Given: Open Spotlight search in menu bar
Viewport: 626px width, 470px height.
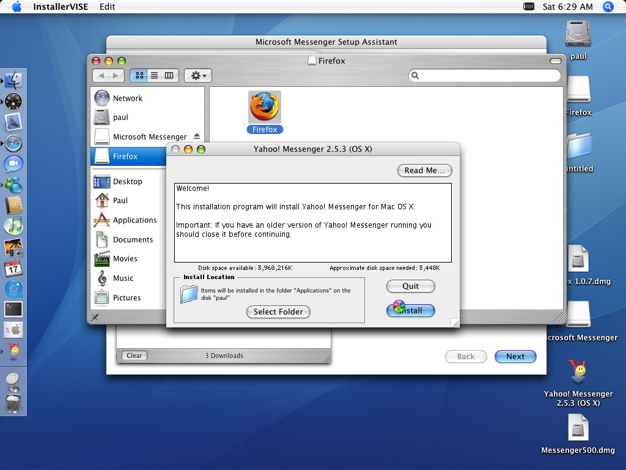Looking at the screenshot, I should click(x=608, y=7).
